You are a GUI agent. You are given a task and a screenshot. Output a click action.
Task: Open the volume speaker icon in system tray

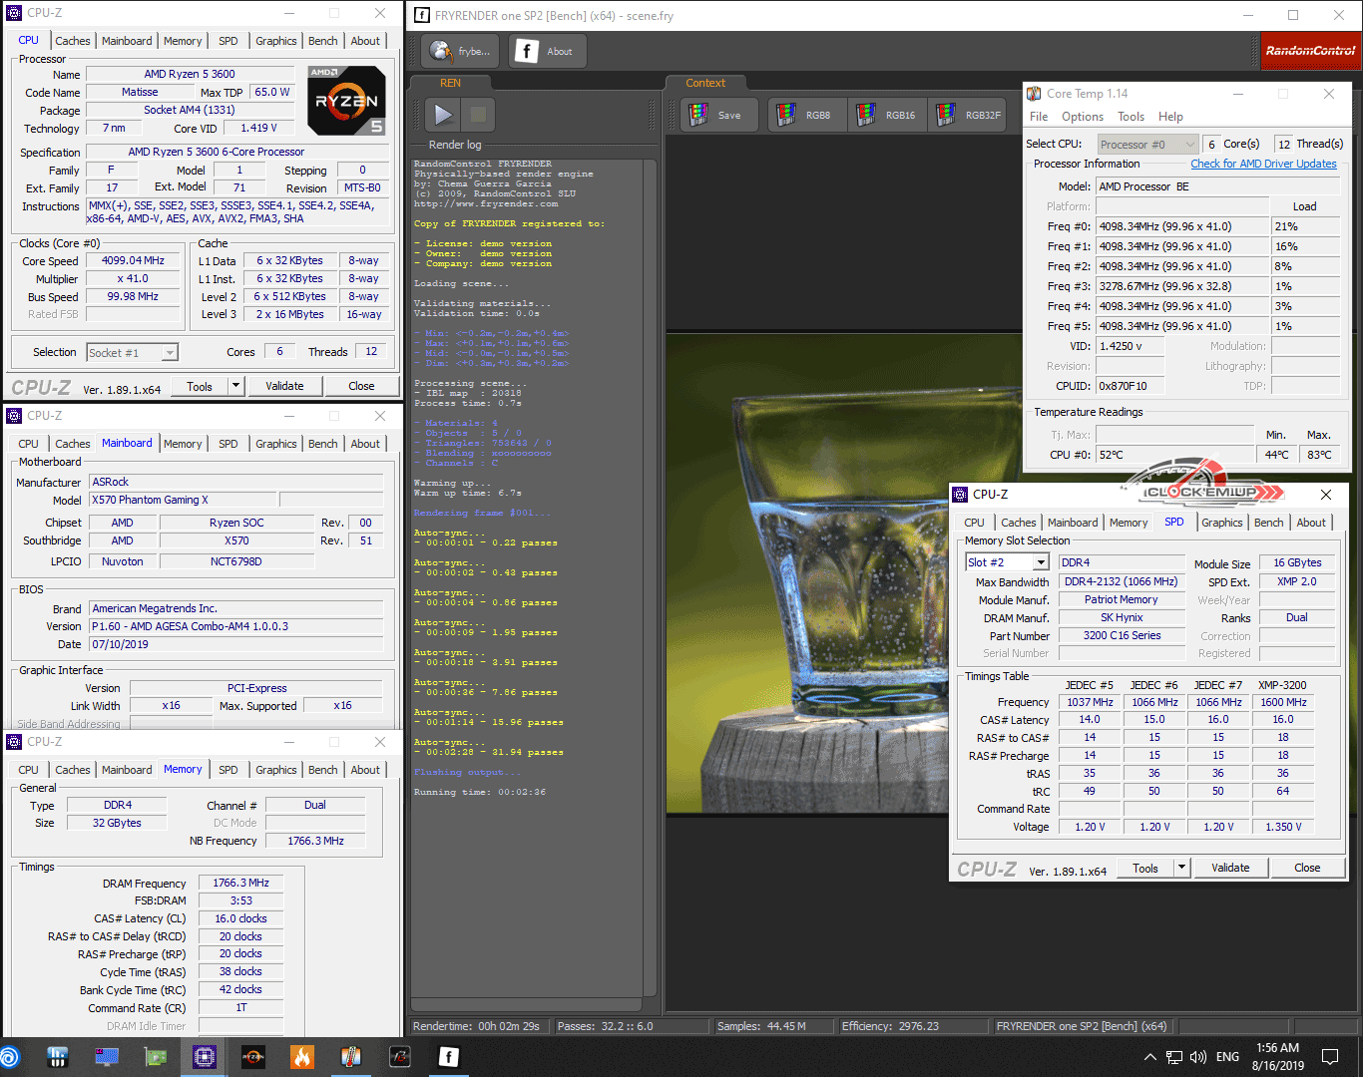click(x=1197, y=1057)
